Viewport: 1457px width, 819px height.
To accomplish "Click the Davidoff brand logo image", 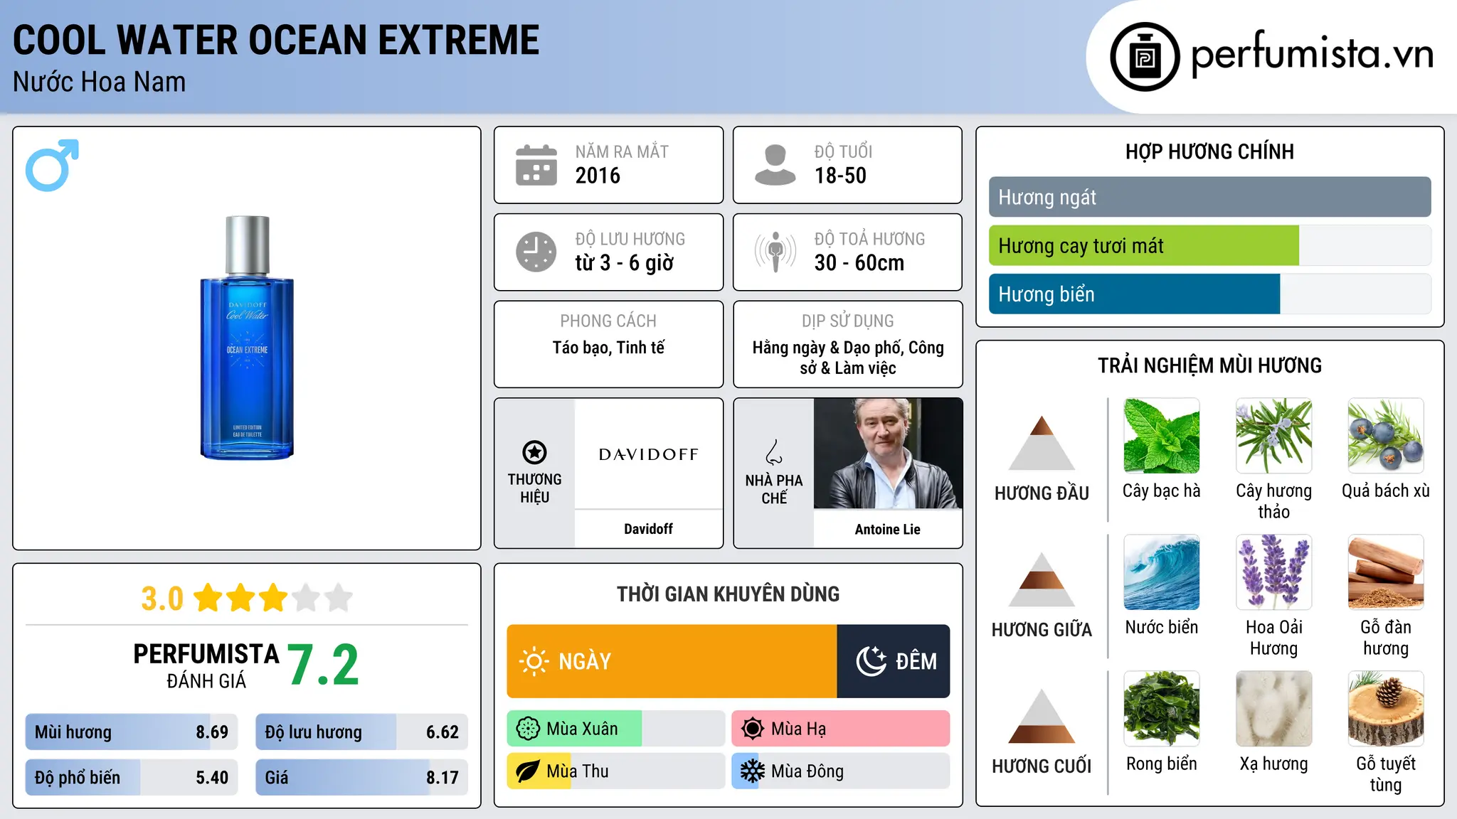I will [x=648, y=454].
